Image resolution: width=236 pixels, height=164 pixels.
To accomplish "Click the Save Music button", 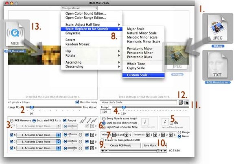I will [155, 145].
